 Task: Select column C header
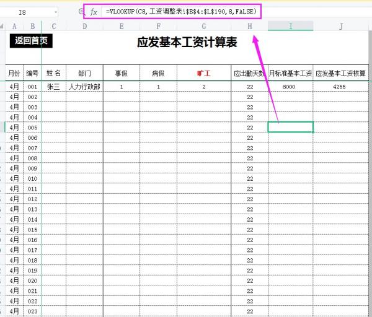click(54, 26)
